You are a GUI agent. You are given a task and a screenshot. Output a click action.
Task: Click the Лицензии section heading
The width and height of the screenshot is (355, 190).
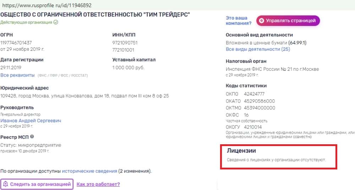pos(241,151)
